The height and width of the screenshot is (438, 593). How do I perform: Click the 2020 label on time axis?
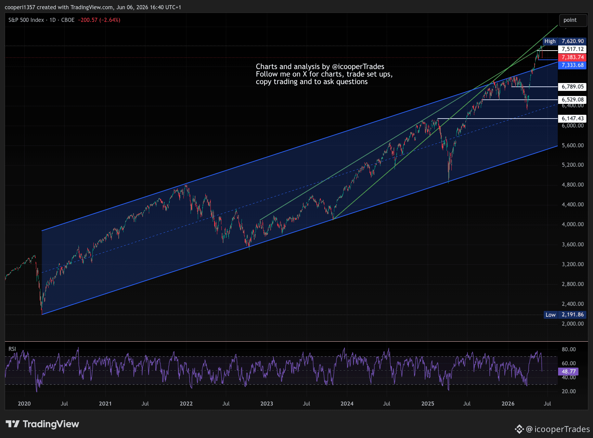[24, 403]
